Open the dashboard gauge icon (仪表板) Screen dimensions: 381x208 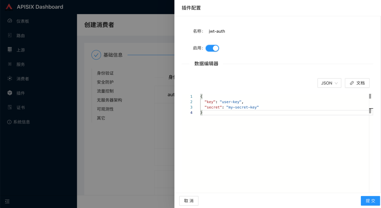[10, 21]
